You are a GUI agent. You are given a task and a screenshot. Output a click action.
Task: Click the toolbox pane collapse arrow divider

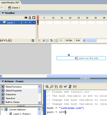click(43, 108)
